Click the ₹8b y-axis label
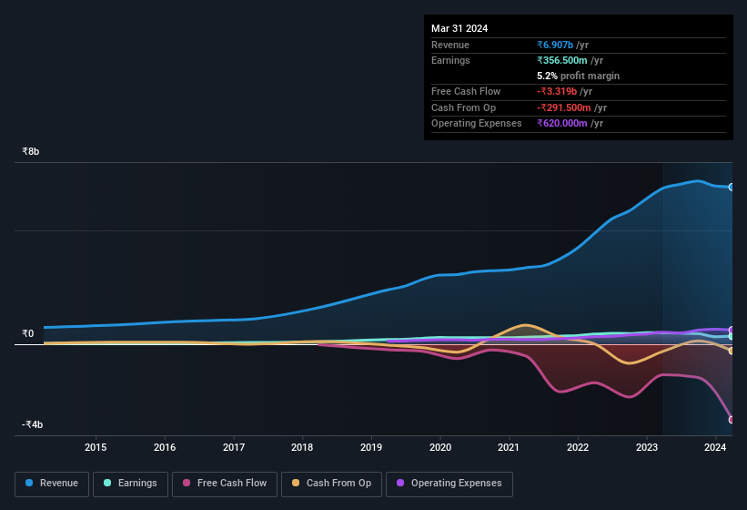747x510 pixels. pyautogui.click(x=31, y=151)
